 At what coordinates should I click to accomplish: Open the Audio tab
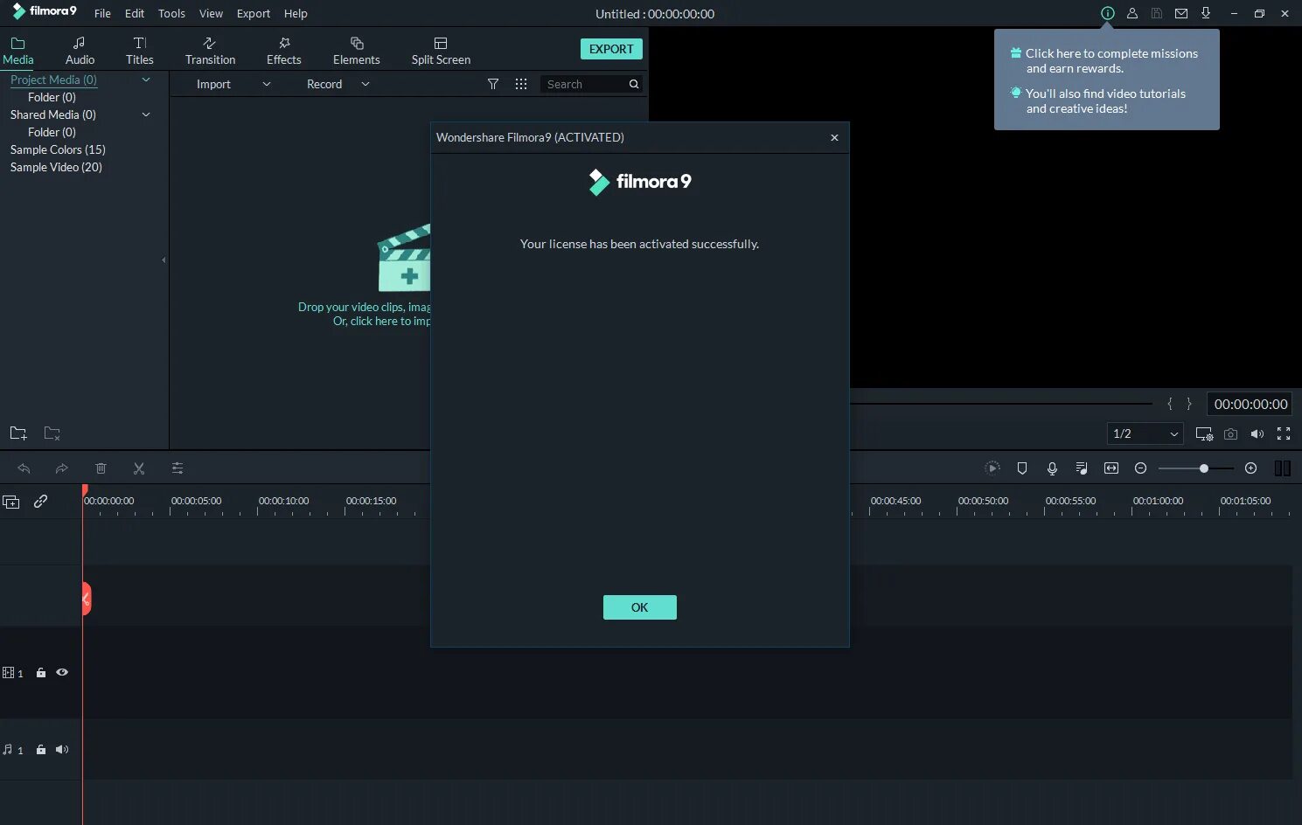pos(80,51)
